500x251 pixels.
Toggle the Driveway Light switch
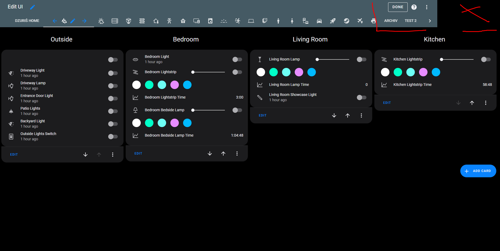click(x=113, y=73)
